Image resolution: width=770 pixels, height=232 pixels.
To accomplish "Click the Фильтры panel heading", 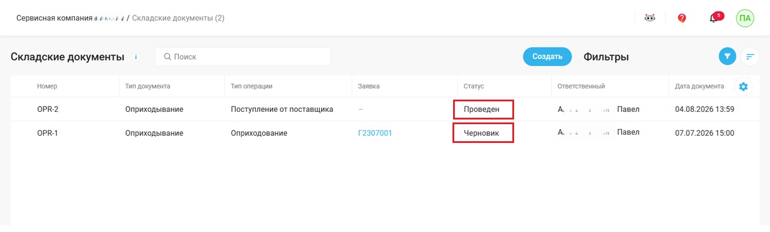I will pyautogui.click(x=606, y=57).
